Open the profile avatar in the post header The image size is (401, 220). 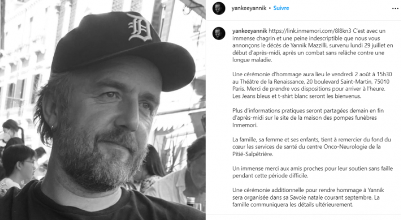(x=219, y=8)
